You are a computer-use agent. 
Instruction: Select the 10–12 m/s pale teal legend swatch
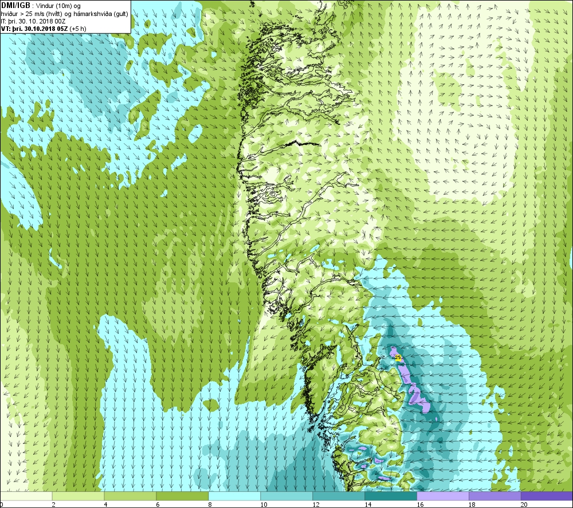(x=286, y=496)
